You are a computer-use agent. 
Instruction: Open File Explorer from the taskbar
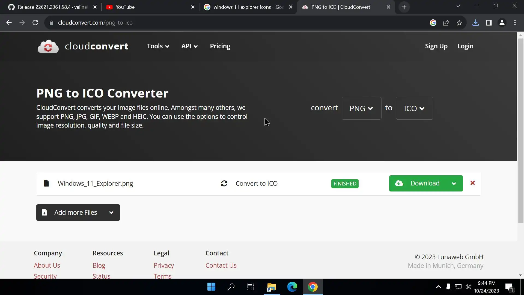(272, 287)
